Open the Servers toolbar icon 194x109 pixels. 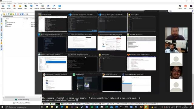[8, 7]
